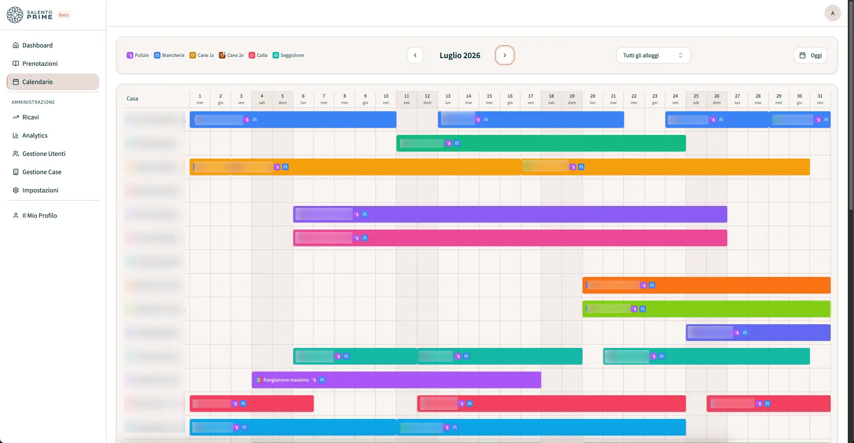The width and height of the screenshot is (854, 443).
Task: Click the Pulizie legend icon
Action: [130, 55]
